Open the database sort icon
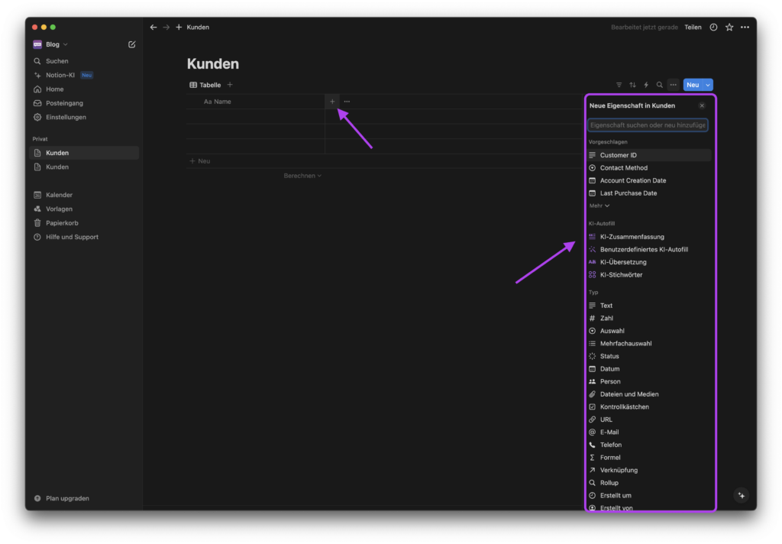Viewport: 782px width, 544px height. [x=632, y=85]
